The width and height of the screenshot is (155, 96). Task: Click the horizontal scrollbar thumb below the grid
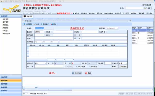coord(49,90)
